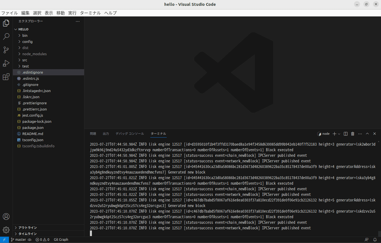This screenshot has width=381, height=243.
Task: Maximize the panel with chevron-up icon
Action: coord(367,134)
